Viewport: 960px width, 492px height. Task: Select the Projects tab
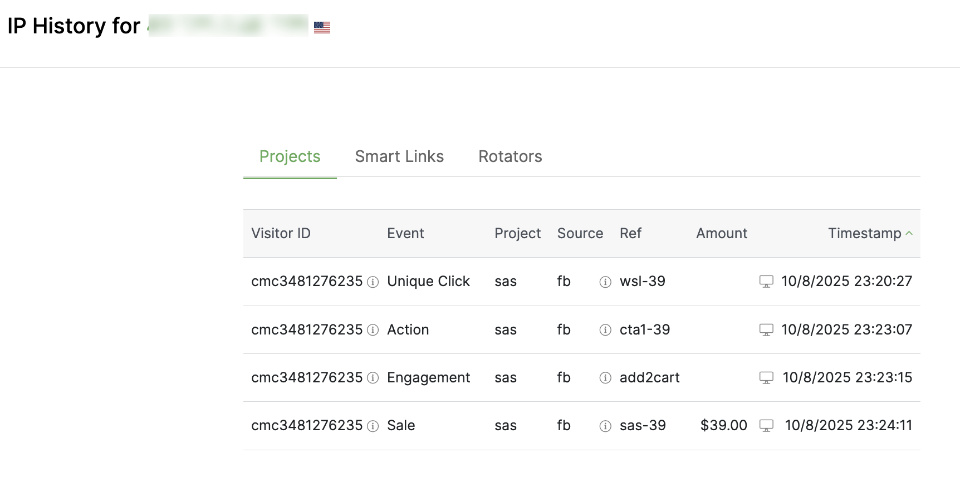coord(290,156)
